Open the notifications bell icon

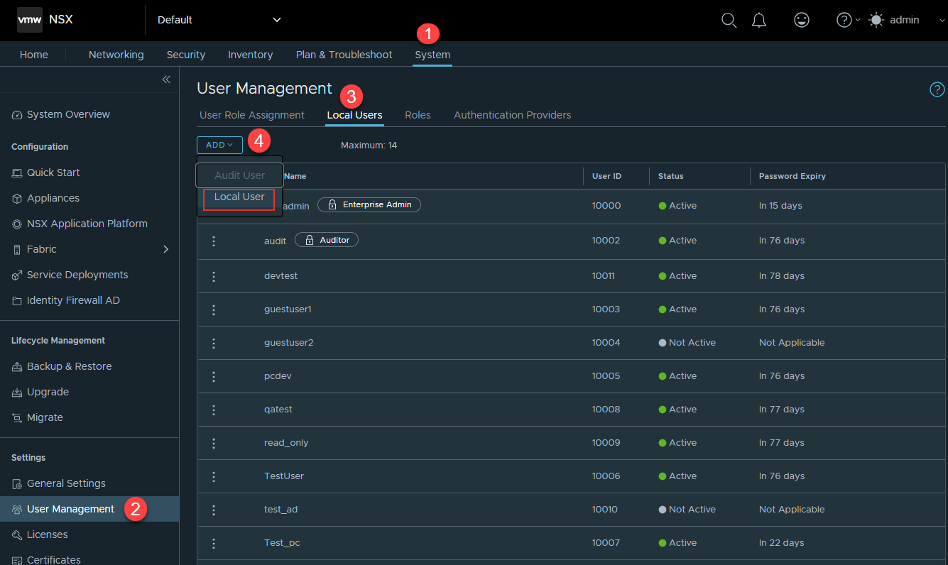tap(759, 20)
